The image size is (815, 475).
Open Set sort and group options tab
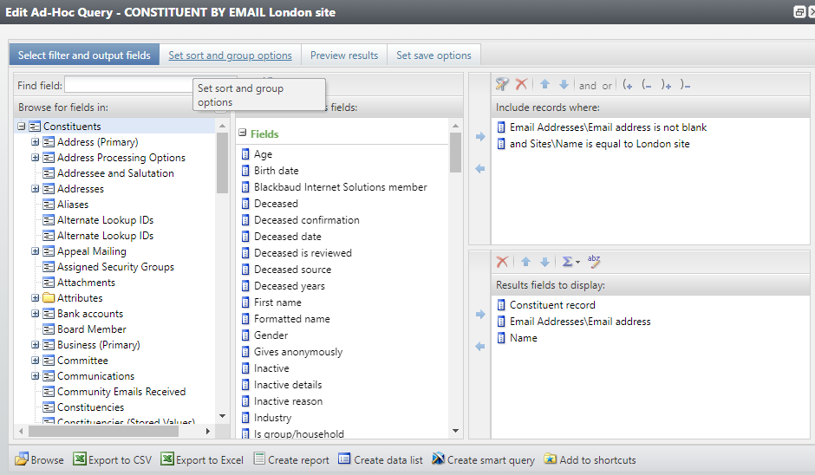(230, 55)
